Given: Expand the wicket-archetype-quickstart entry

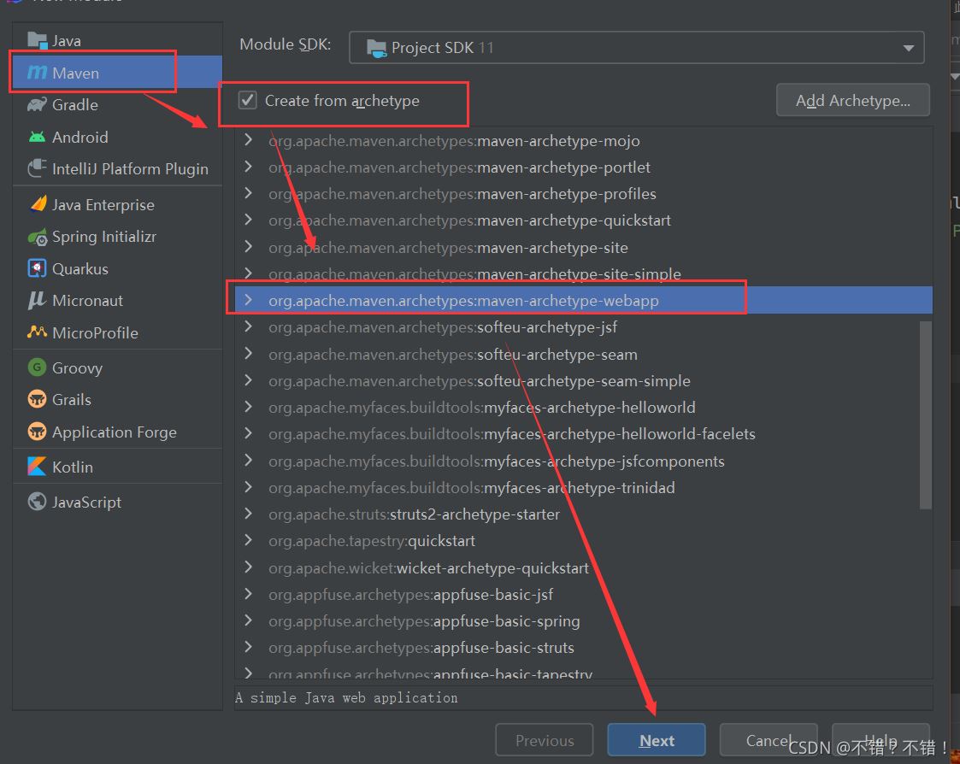Looking at the screenshot, I should click(x=248, y=567).
